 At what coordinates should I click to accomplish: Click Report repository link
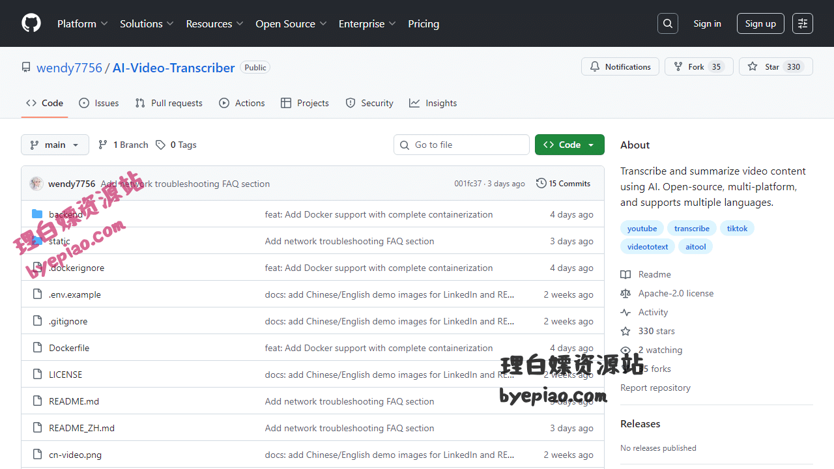point(655,388)
